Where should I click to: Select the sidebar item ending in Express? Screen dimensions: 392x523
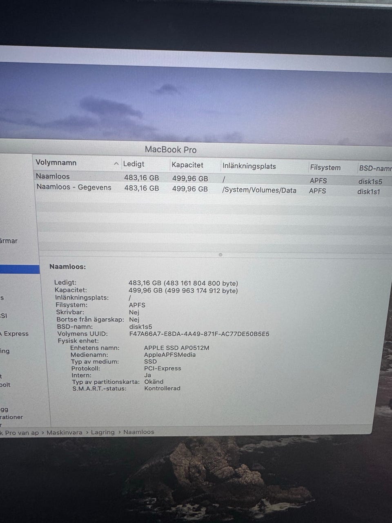tap(15, 333)
